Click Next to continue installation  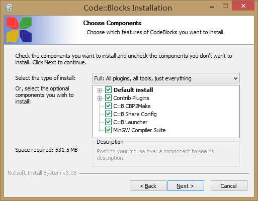[x=186, y=186]
